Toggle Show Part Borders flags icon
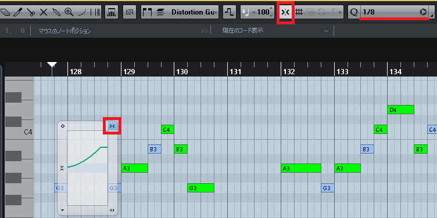This screenshot has width=437, height=218. point(147,12)
